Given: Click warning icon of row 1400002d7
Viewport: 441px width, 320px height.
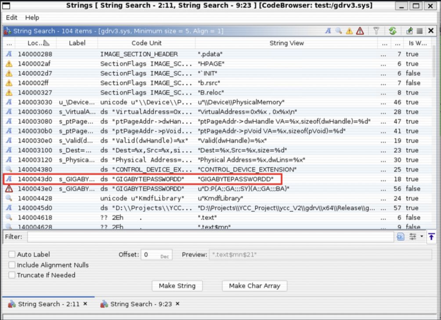Looking at the screenshot, I should pyautogui.click(x=9, y=73).
